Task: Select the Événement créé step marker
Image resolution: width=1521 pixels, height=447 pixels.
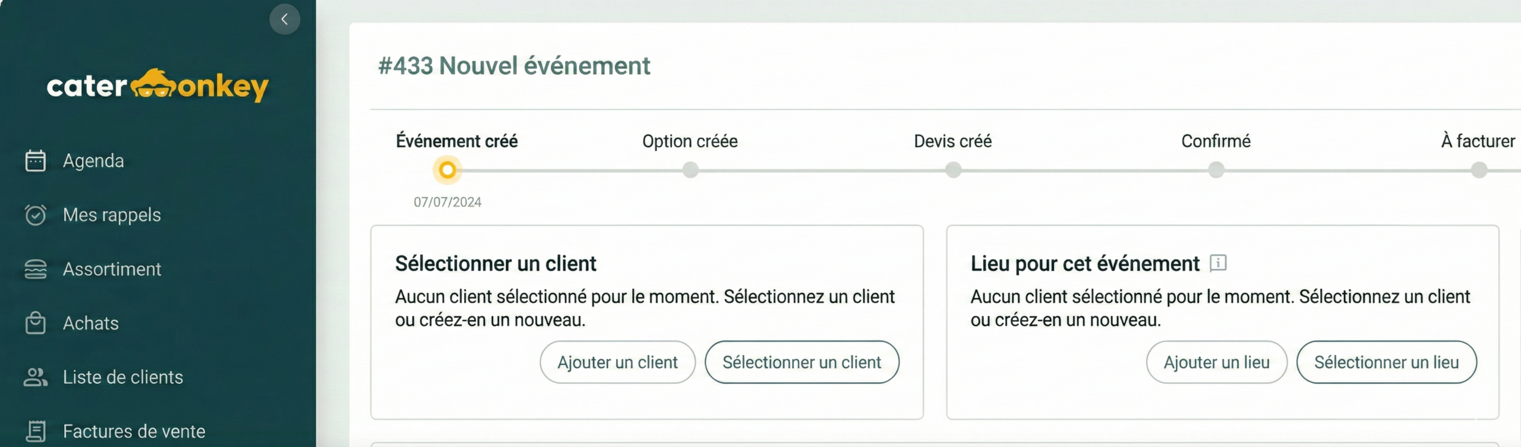Action: pos(447,170)
